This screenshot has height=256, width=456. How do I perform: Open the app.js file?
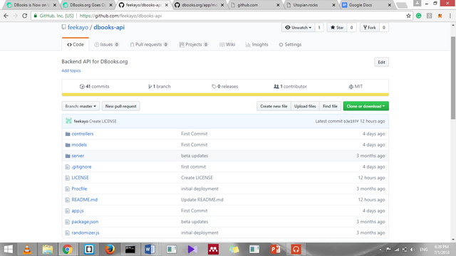pos(78,211)
